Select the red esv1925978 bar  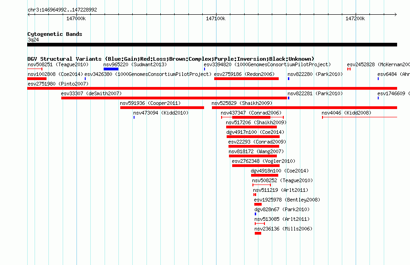click(258, 204)
